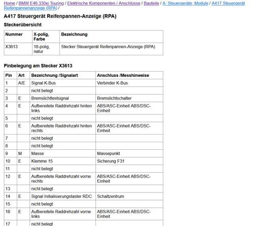Open A: Steuergeräte, Module breadcrumb link

[x=185, y=3]
